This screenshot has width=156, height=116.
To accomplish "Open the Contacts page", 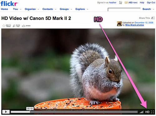I will pyautogui.click(x=48, y=9).
